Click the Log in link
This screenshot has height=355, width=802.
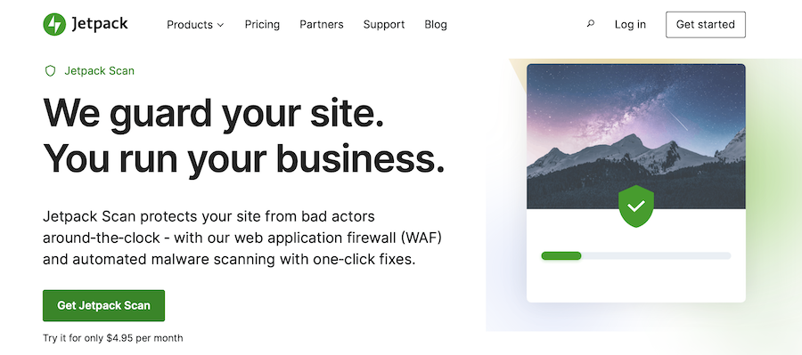(x=630, y=25)
